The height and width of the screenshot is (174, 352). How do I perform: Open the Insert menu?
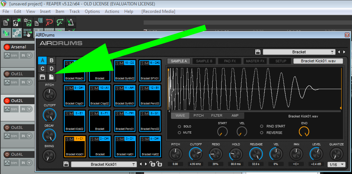45,11
